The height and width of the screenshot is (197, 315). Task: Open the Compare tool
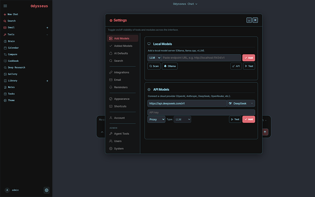[x=10, y=54]
